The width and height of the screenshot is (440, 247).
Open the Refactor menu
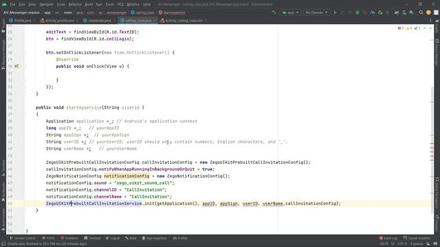click(x=75, y=4)
